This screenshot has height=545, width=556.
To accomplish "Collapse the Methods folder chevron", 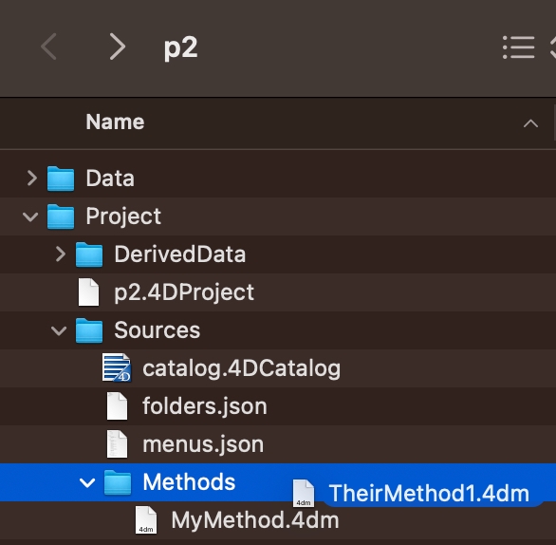I will pyautogui.click(x=87, y=482).
